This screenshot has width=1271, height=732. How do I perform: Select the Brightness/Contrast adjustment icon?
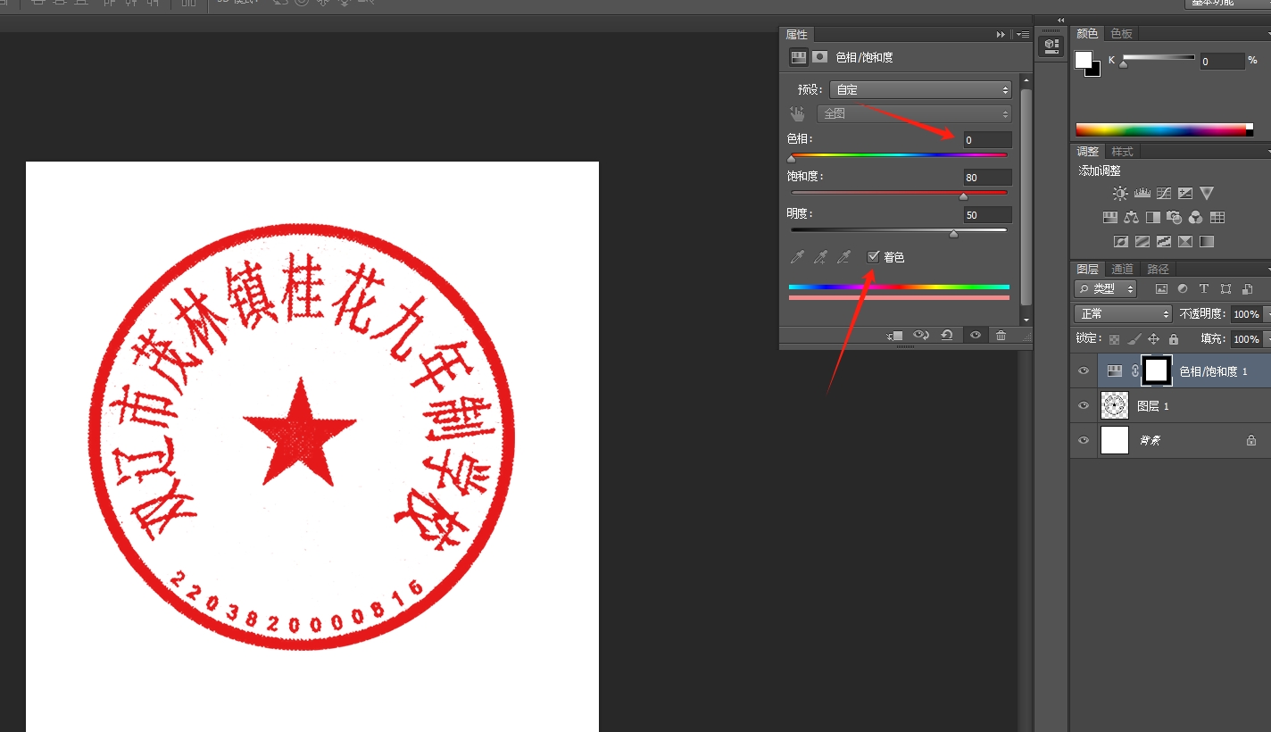pos(1120,193)
